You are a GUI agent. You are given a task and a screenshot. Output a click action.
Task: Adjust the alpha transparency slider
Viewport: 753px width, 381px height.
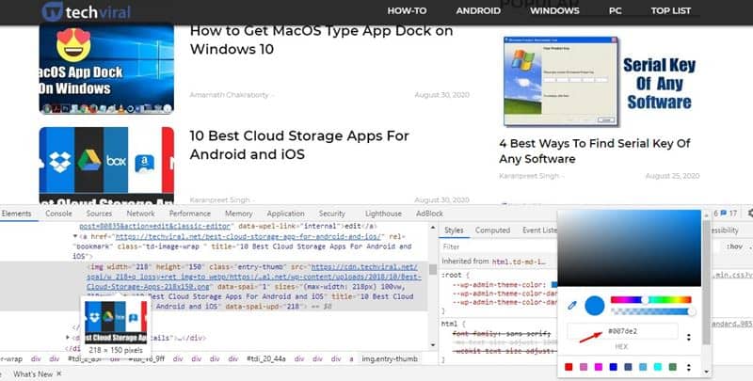(x=652, y=312)
